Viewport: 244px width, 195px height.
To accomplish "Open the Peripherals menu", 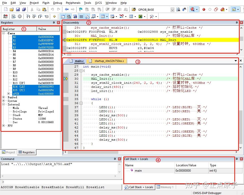I will [73, 3].
